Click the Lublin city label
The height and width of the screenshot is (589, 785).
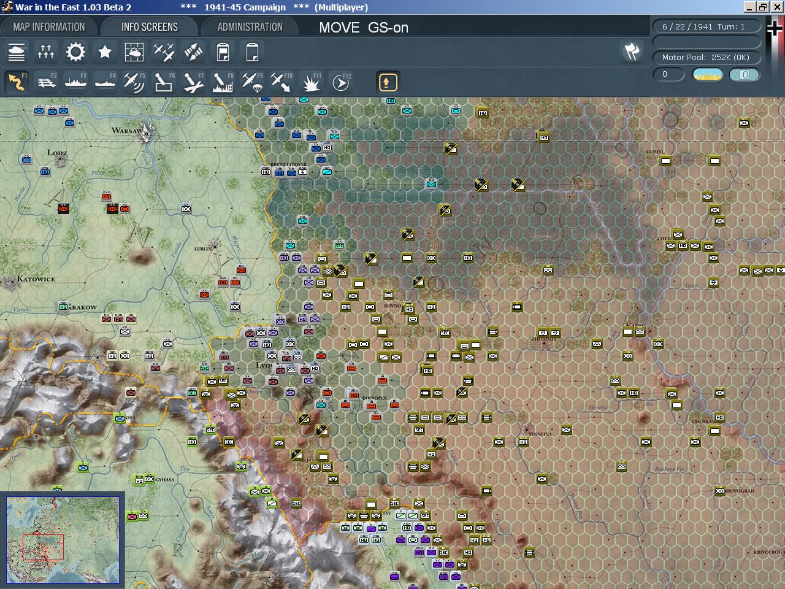(202, 248)
